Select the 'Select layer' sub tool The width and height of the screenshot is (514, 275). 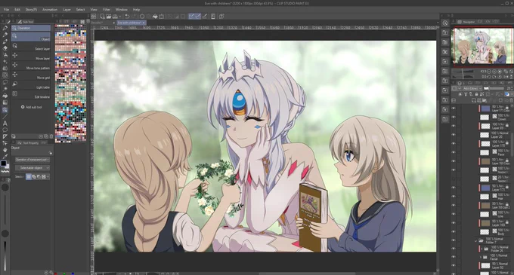(x=31, y=47)
